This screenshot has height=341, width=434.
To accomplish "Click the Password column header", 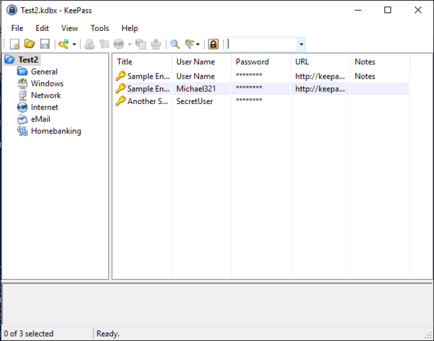I will (252, 62).
